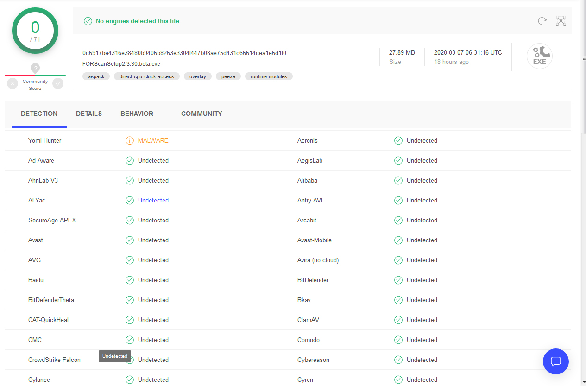Vote malicious with community X button

13,83
